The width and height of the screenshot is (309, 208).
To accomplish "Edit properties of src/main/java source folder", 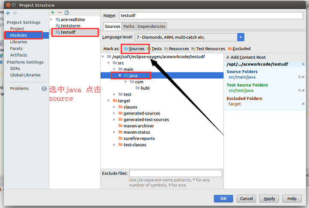I will click(300, 77).
